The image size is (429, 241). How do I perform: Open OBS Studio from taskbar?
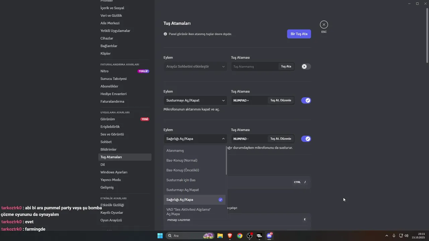coord(250,236)
